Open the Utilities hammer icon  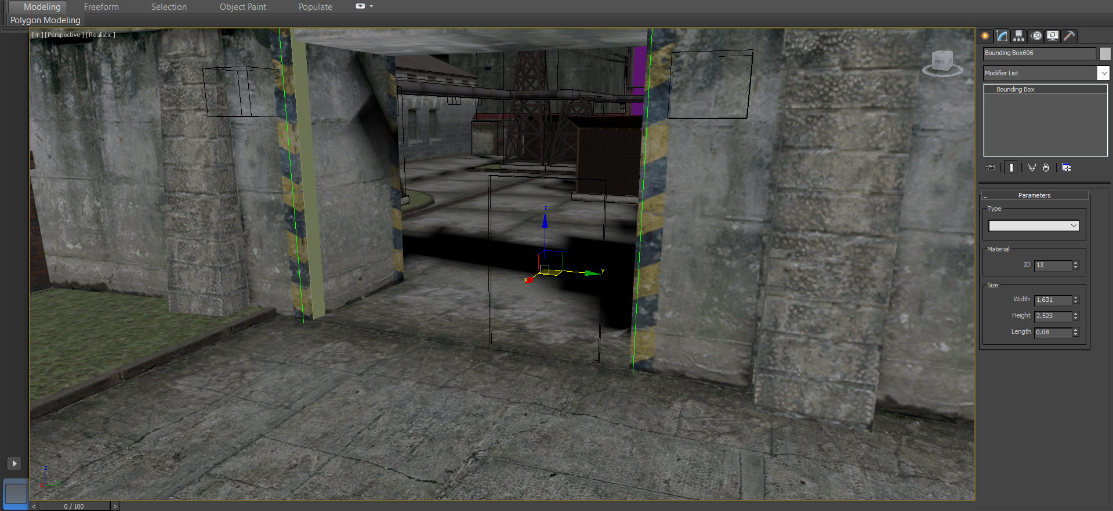point(1069,36)
